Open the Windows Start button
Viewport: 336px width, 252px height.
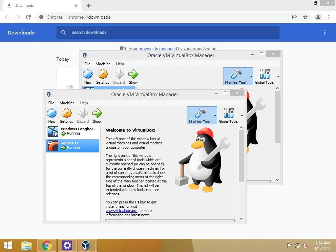point(8,245)
